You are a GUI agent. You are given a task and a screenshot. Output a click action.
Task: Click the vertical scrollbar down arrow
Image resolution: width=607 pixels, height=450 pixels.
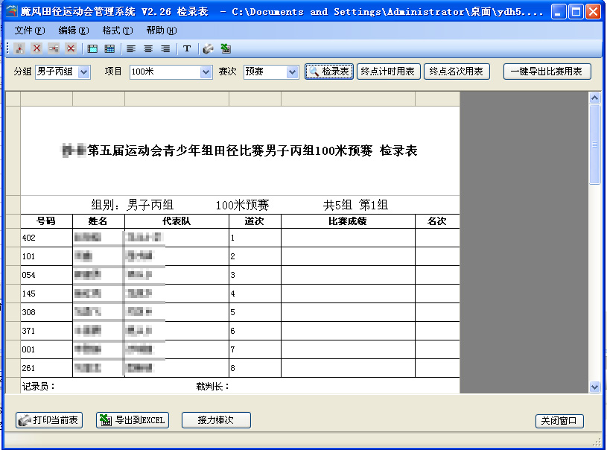pos(594,387)
